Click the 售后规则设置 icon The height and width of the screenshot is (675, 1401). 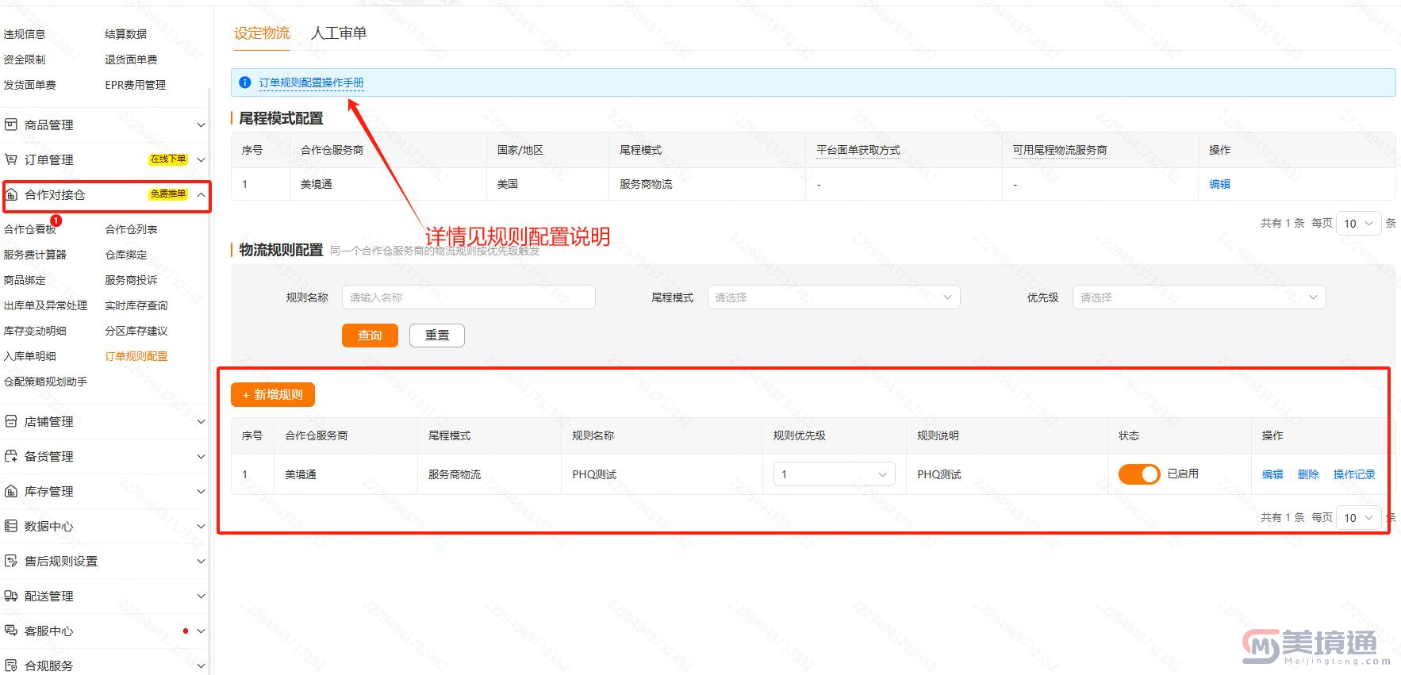tap(11, 561)
